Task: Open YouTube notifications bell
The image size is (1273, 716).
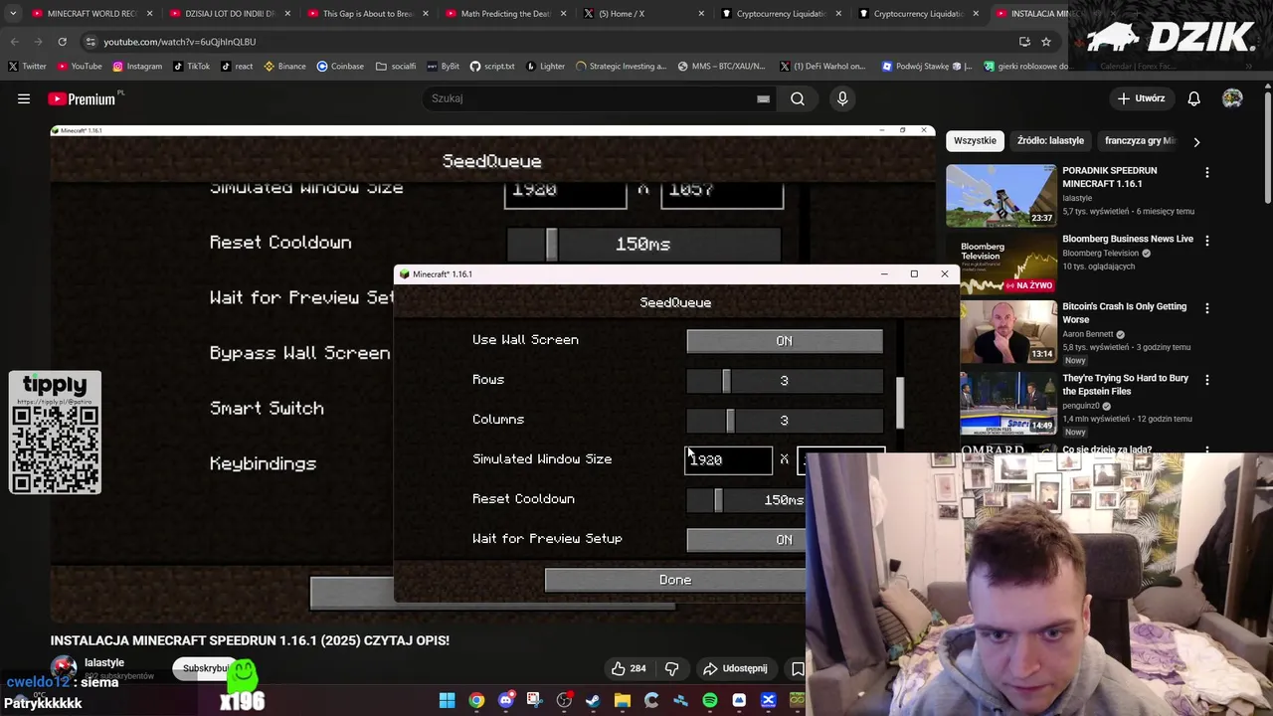Action: (x=1193, y=98)
